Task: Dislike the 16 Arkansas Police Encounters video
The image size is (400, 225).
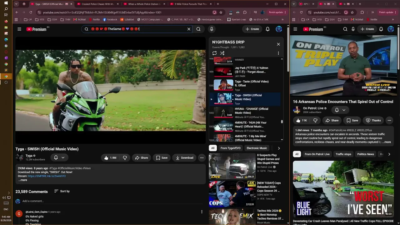Action: (316, 120)
